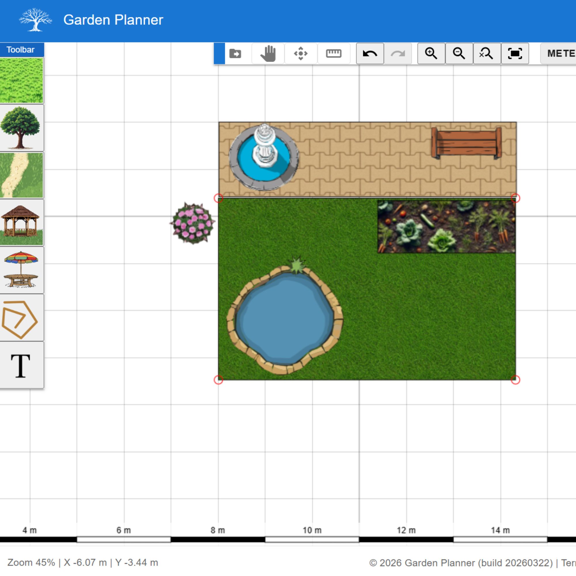576x576 pixels.
Task: Click the fit-to-screen icon
Action: (x=515, y=54)
